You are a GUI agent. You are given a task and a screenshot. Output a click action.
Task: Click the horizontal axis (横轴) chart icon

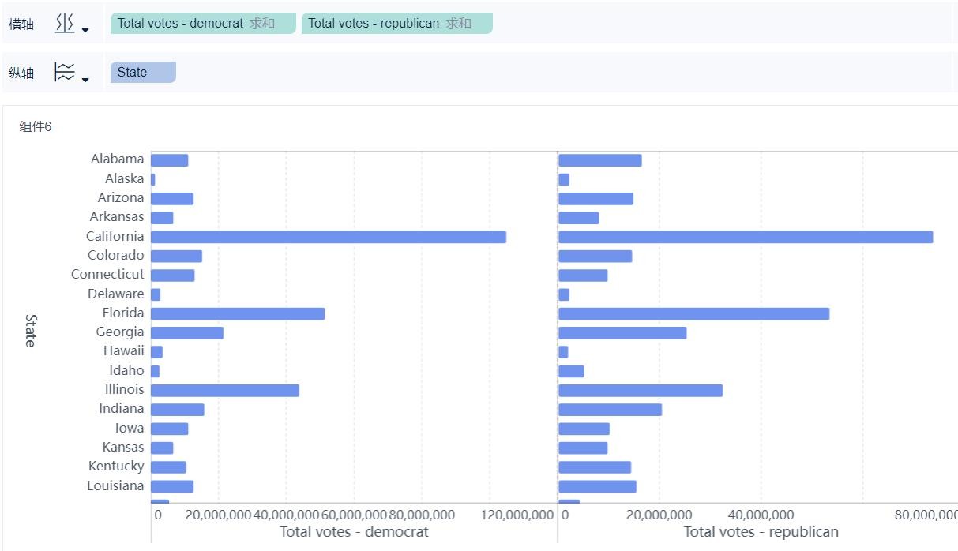click(65, 24)
